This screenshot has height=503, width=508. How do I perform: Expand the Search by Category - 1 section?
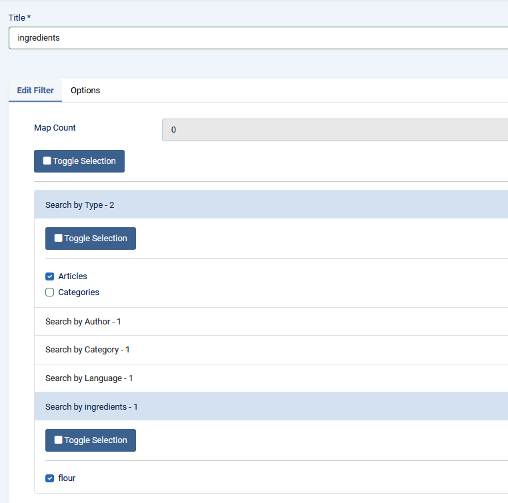[271, 350]
